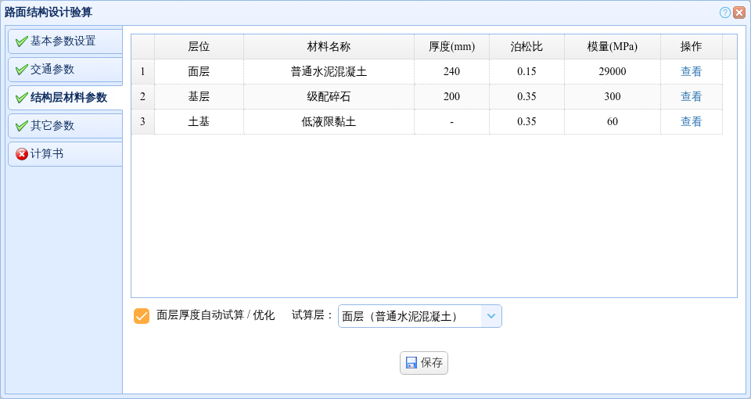Click the green check icon beside 其它参数

pyautogui.click(x=22, y=125)
